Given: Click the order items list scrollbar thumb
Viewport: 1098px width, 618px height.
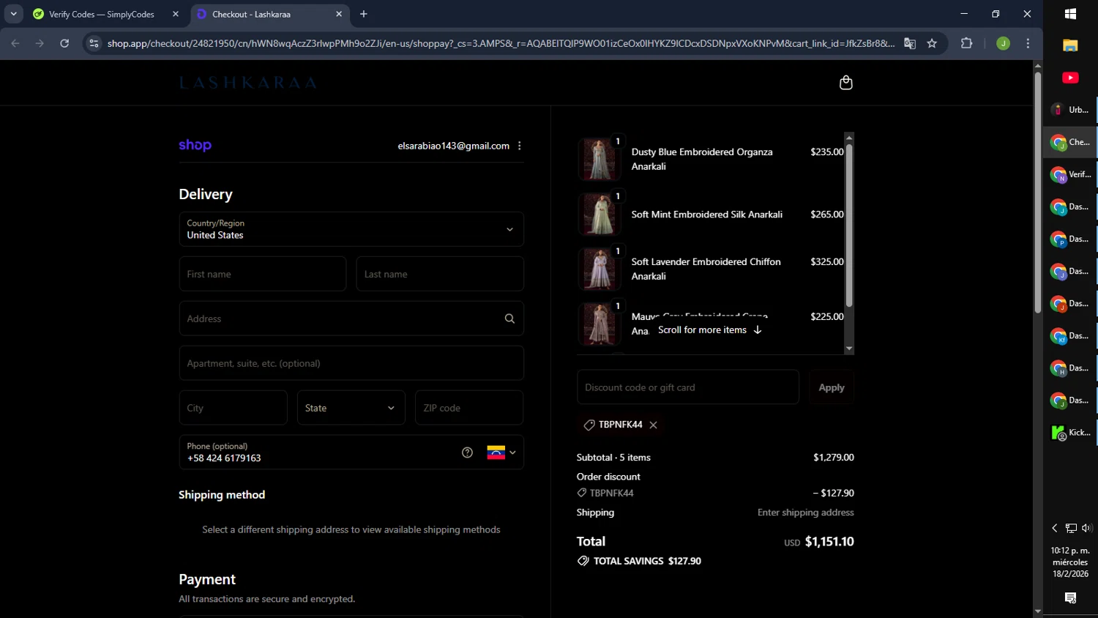Looking at the screenshot, I should point(849,226).
